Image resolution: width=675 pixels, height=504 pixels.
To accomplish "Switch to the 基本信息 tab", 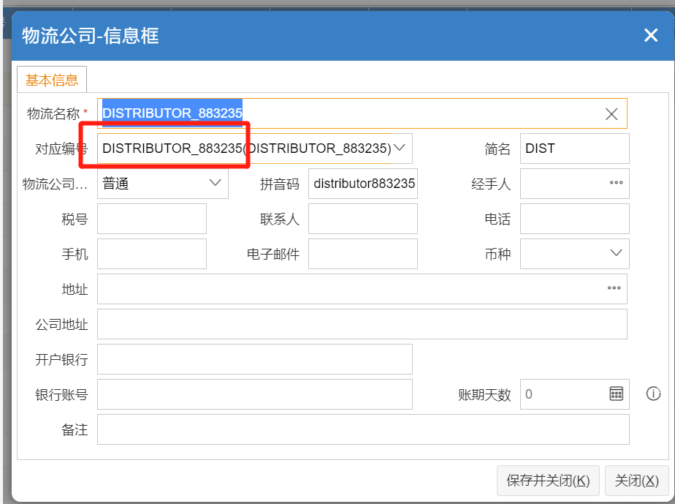I will click(x=52, y=80).
